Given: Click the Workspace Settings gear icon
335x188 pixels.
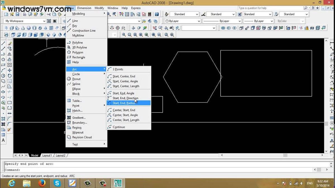Looking at the screenshot, I should (49, 21).
